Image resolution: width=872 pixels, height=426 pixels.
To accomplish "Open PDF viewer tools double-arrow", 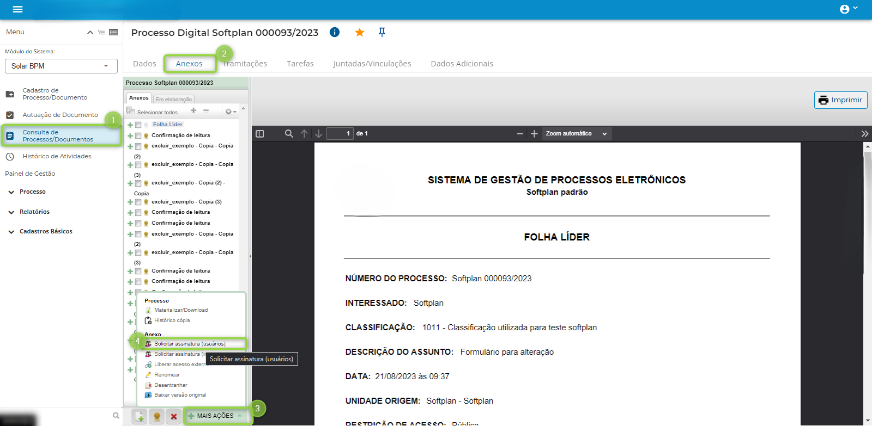I will [864, 134].
